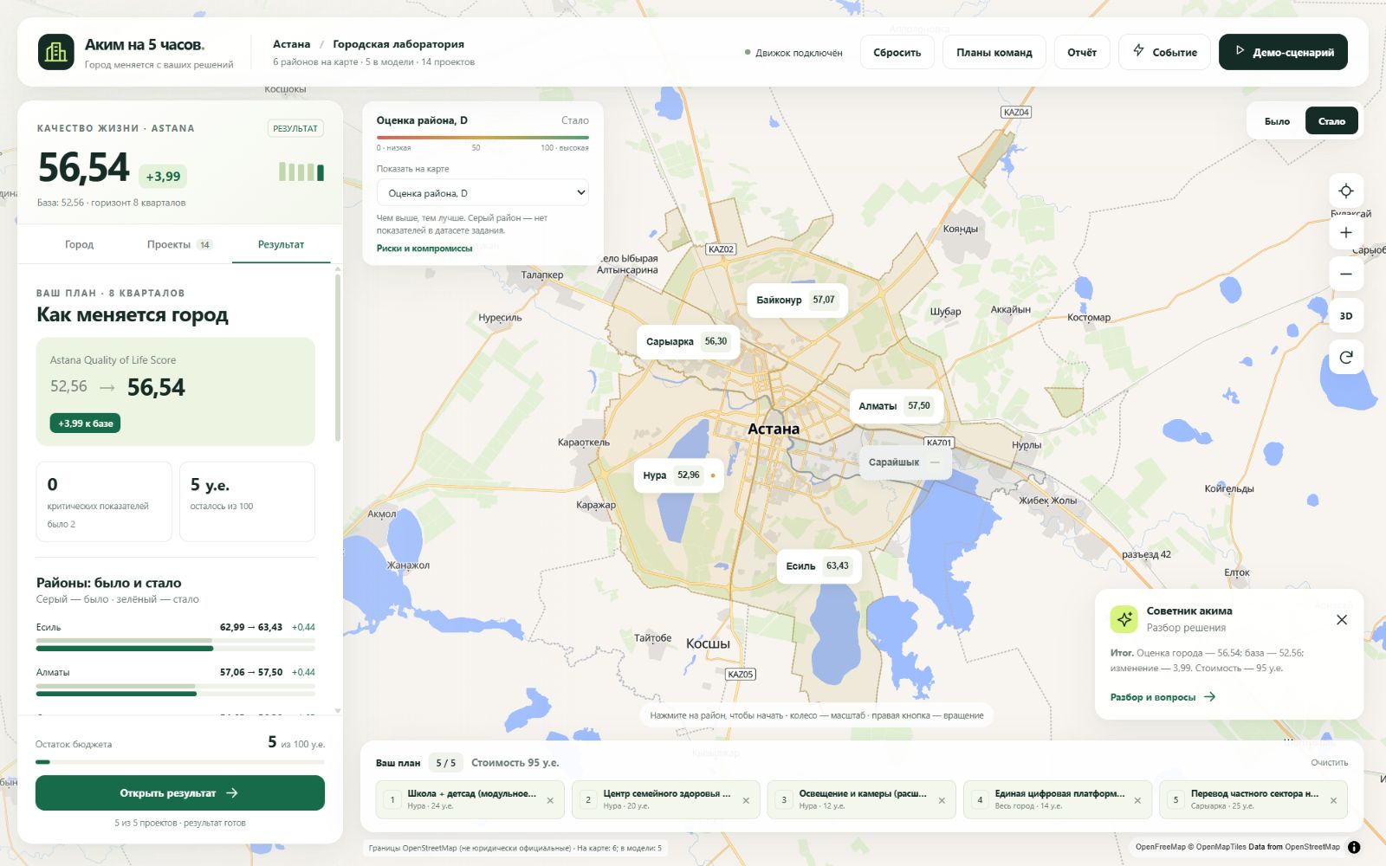Select the Байконур district label on map
Viewport: 1386px width, 866px height.
point(796,300)
